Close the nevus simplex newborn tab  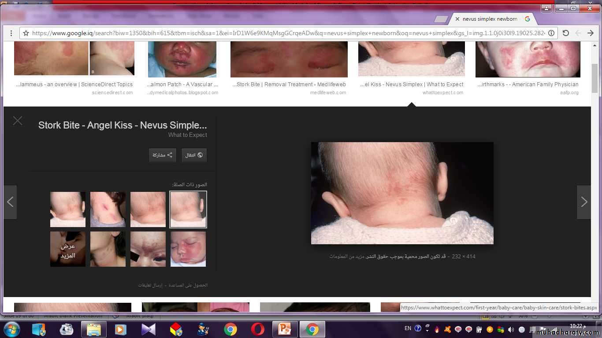[457, 19]
